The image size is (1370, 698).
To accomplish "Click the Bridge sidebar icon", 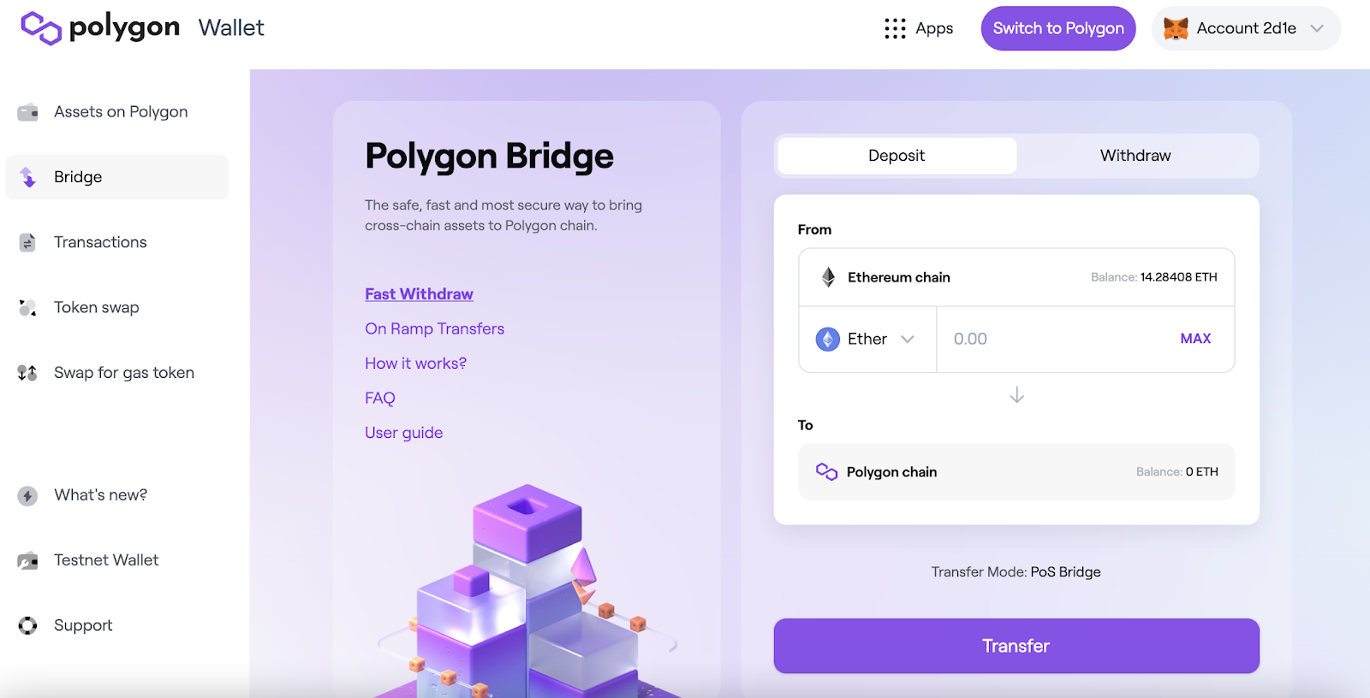I will (x=28, y=177).
